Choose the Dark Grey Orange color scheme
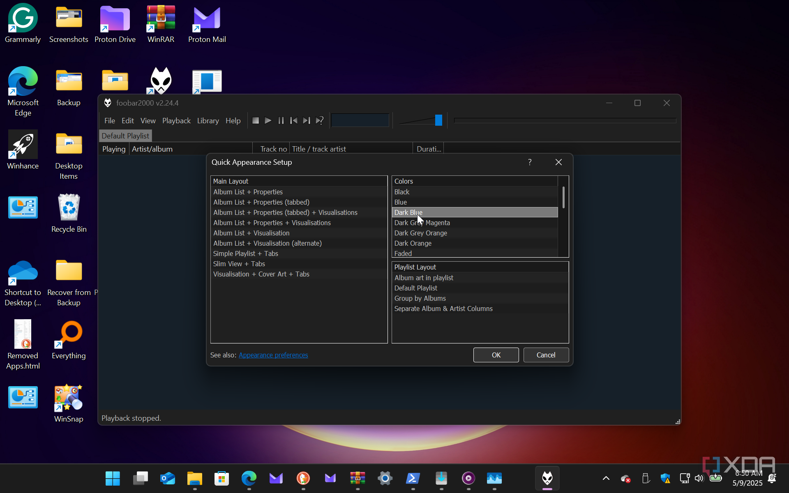Image resolution: width=789 pixels, height=493 pixels. (475, 233)
